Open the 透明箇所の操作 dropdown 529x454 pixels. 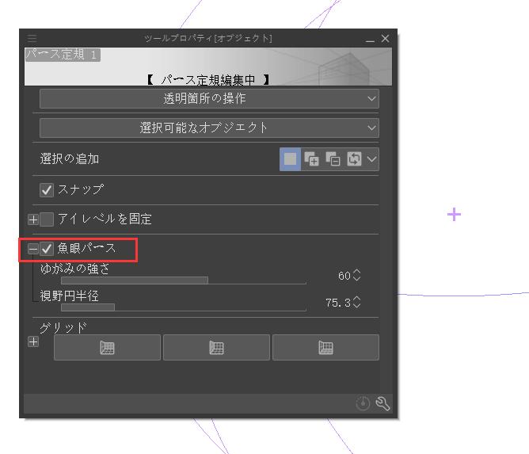pos(209,99)
